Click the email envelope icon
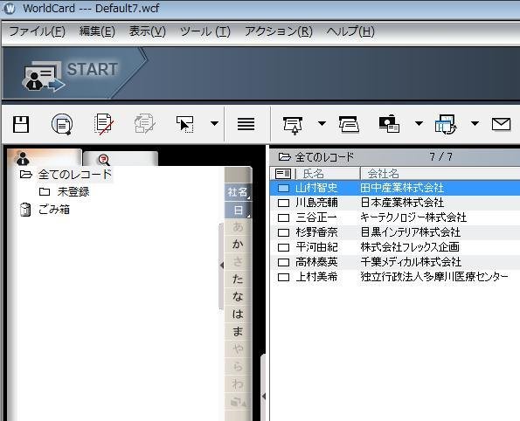Screen dimensions: 520x421 pyautogui.click(x=501, y=124)
